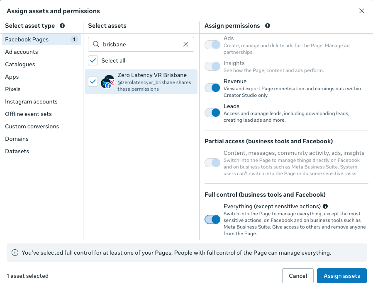This screenshot has height=289, width=373.
Task: Disable Everything (except sensitive actions) toggle
Action: (212, 219)
